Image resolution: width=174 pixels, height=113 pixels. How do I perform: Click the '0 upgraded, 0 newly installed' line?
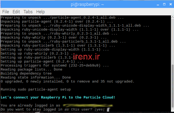click(67, 81)
